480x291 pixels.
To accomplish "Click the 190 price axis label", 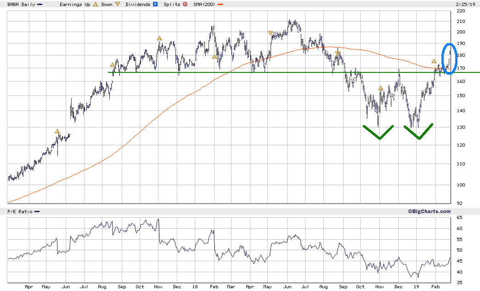I will [461, 44].
